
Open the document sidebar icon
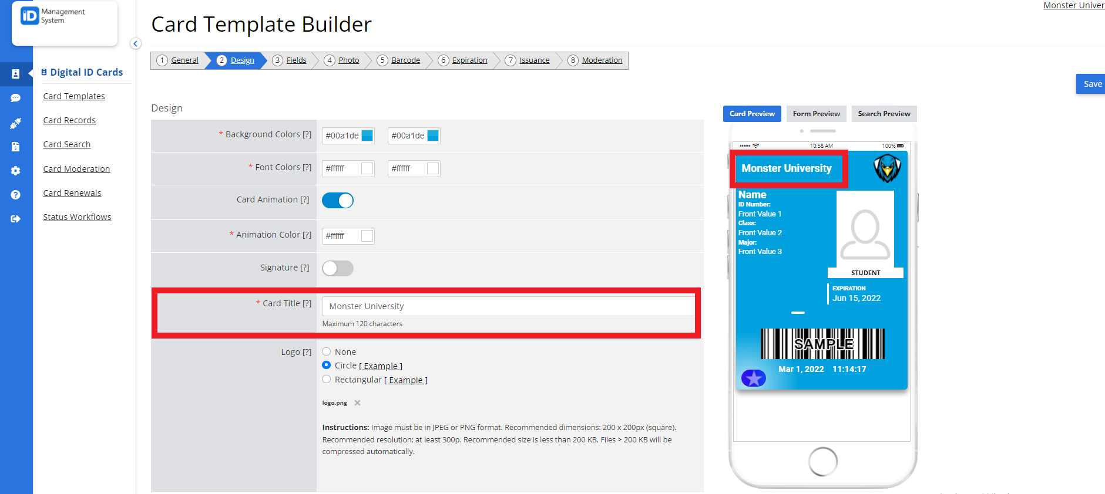pyautogui.click(x=16, y=147)
